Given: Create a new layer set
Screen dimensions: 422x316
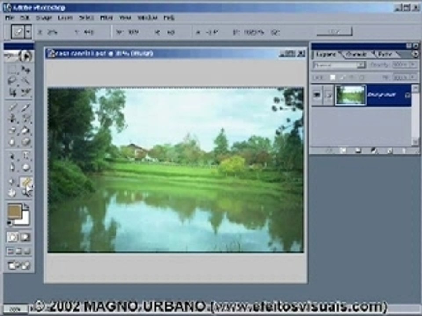Looking at the screenshot, I should tap(358, 151).
